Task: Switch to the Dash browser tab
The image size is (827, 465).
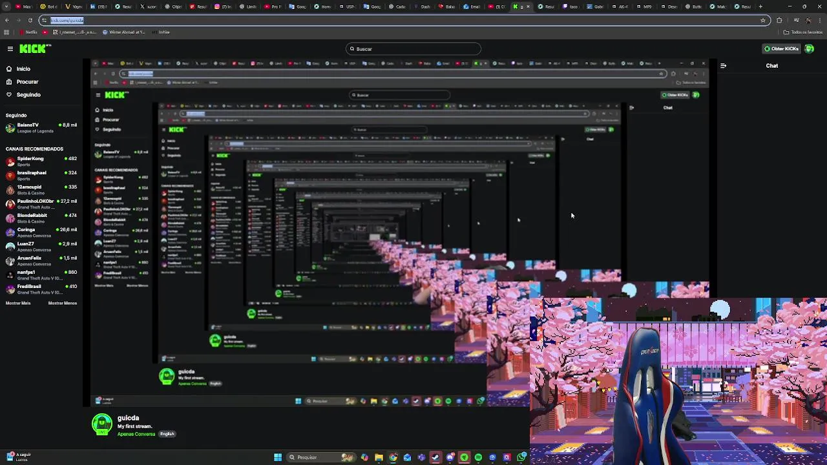Action: tap(423, 6)
